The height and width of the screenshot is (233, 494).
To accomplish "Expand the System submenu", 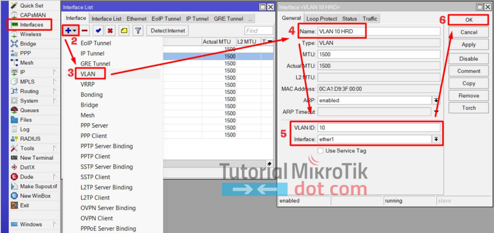I will tap(55, 101).
